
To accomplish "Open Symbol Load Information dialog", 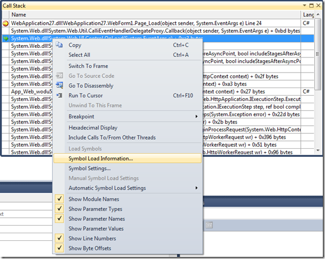I will tap(127, 159).
